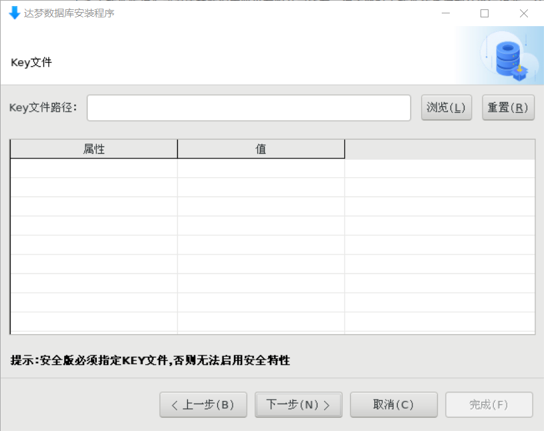544x431 pixels.
Task: Cancel installation with 取消(C)
Action: point(394,405)
